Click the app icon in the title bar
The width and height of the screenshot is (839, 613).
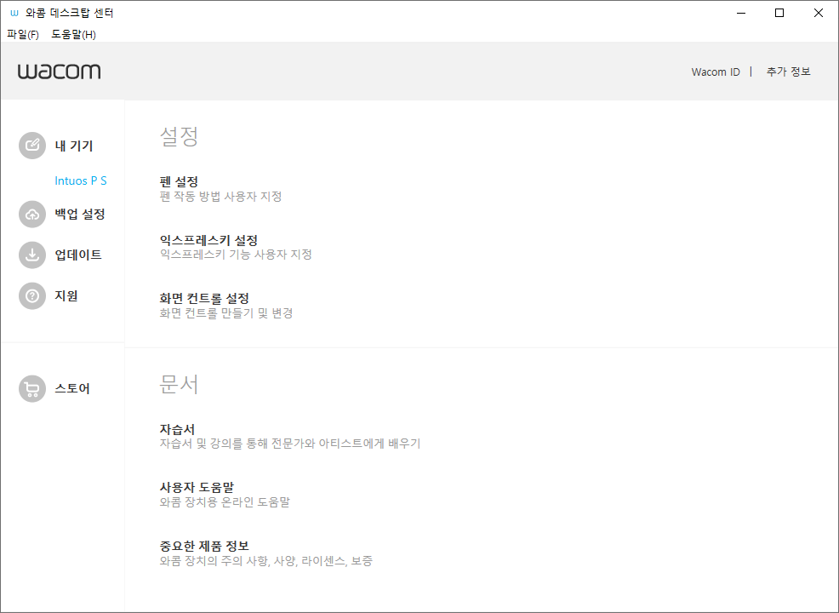(14, 13)
